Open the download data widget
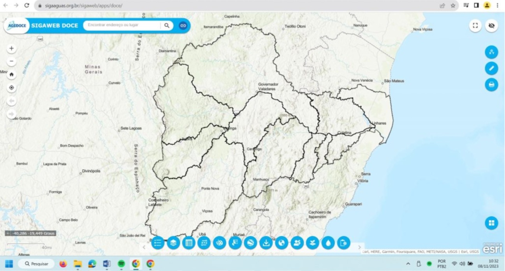The width and height of the screenshot is (505, 271). (266, 243)
